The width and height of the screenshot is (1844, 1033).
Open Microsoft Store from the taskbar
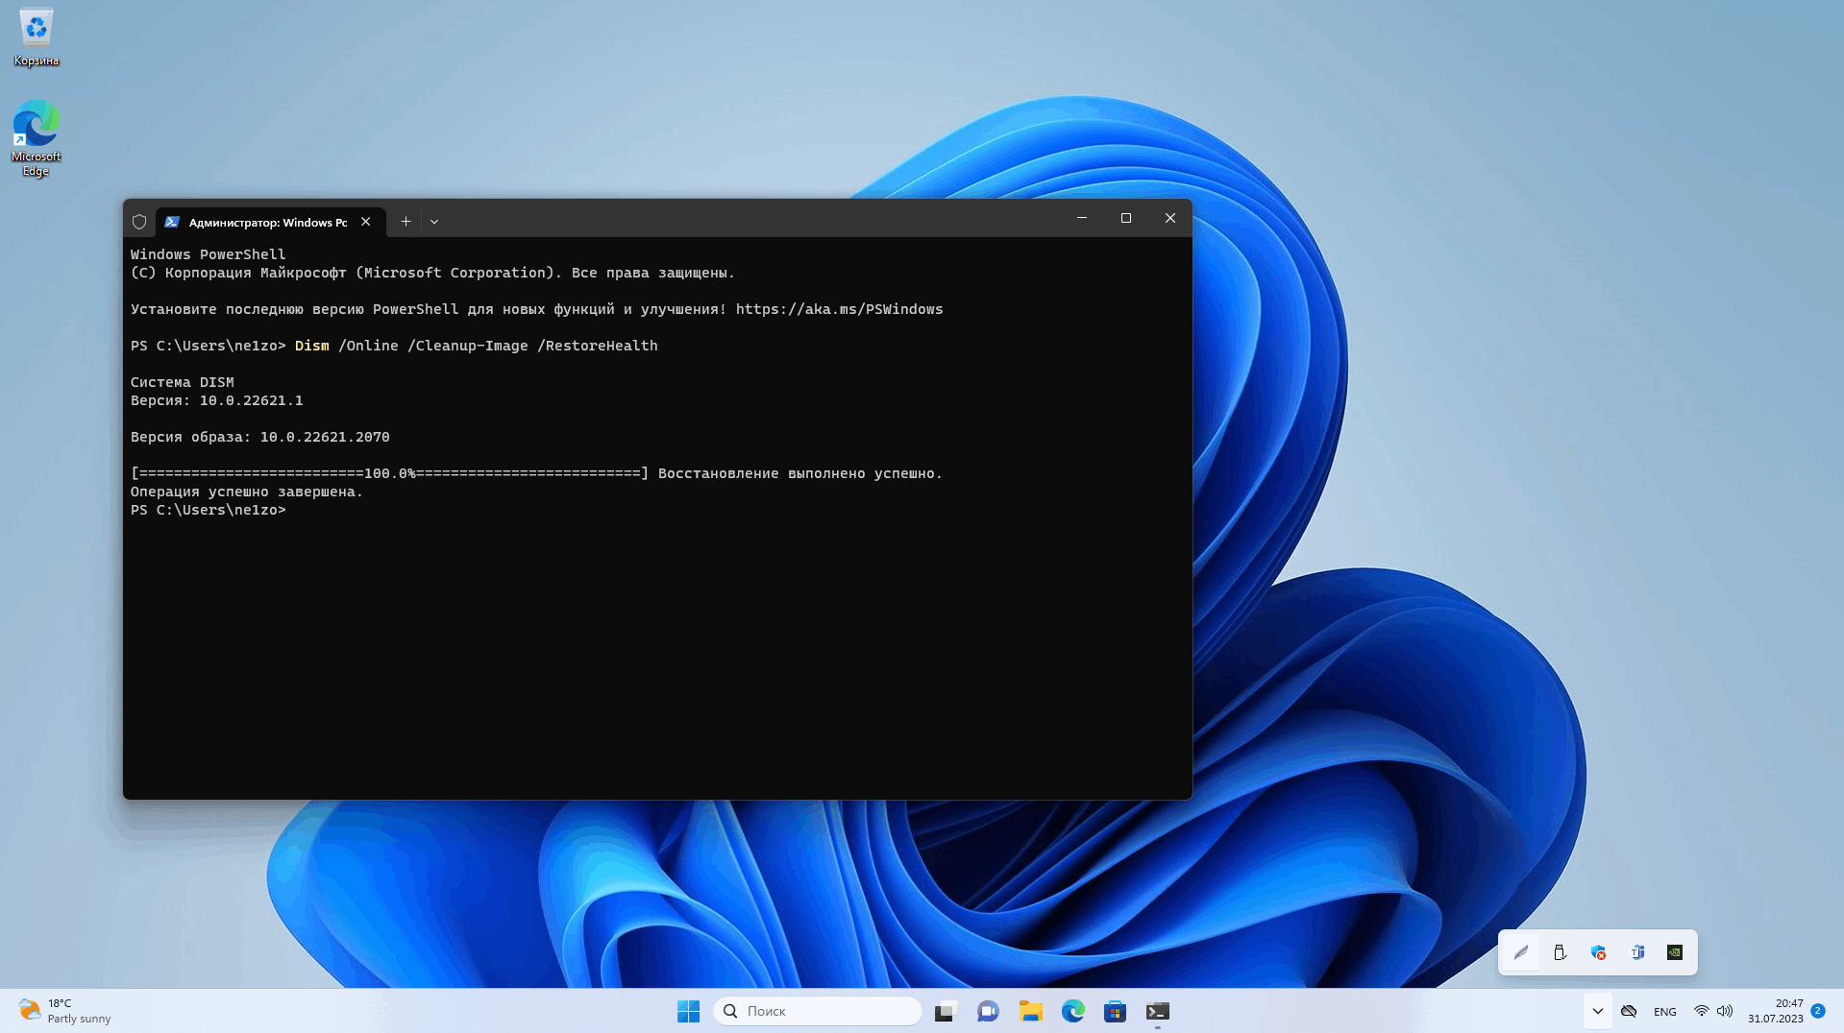(1115, 1011)
